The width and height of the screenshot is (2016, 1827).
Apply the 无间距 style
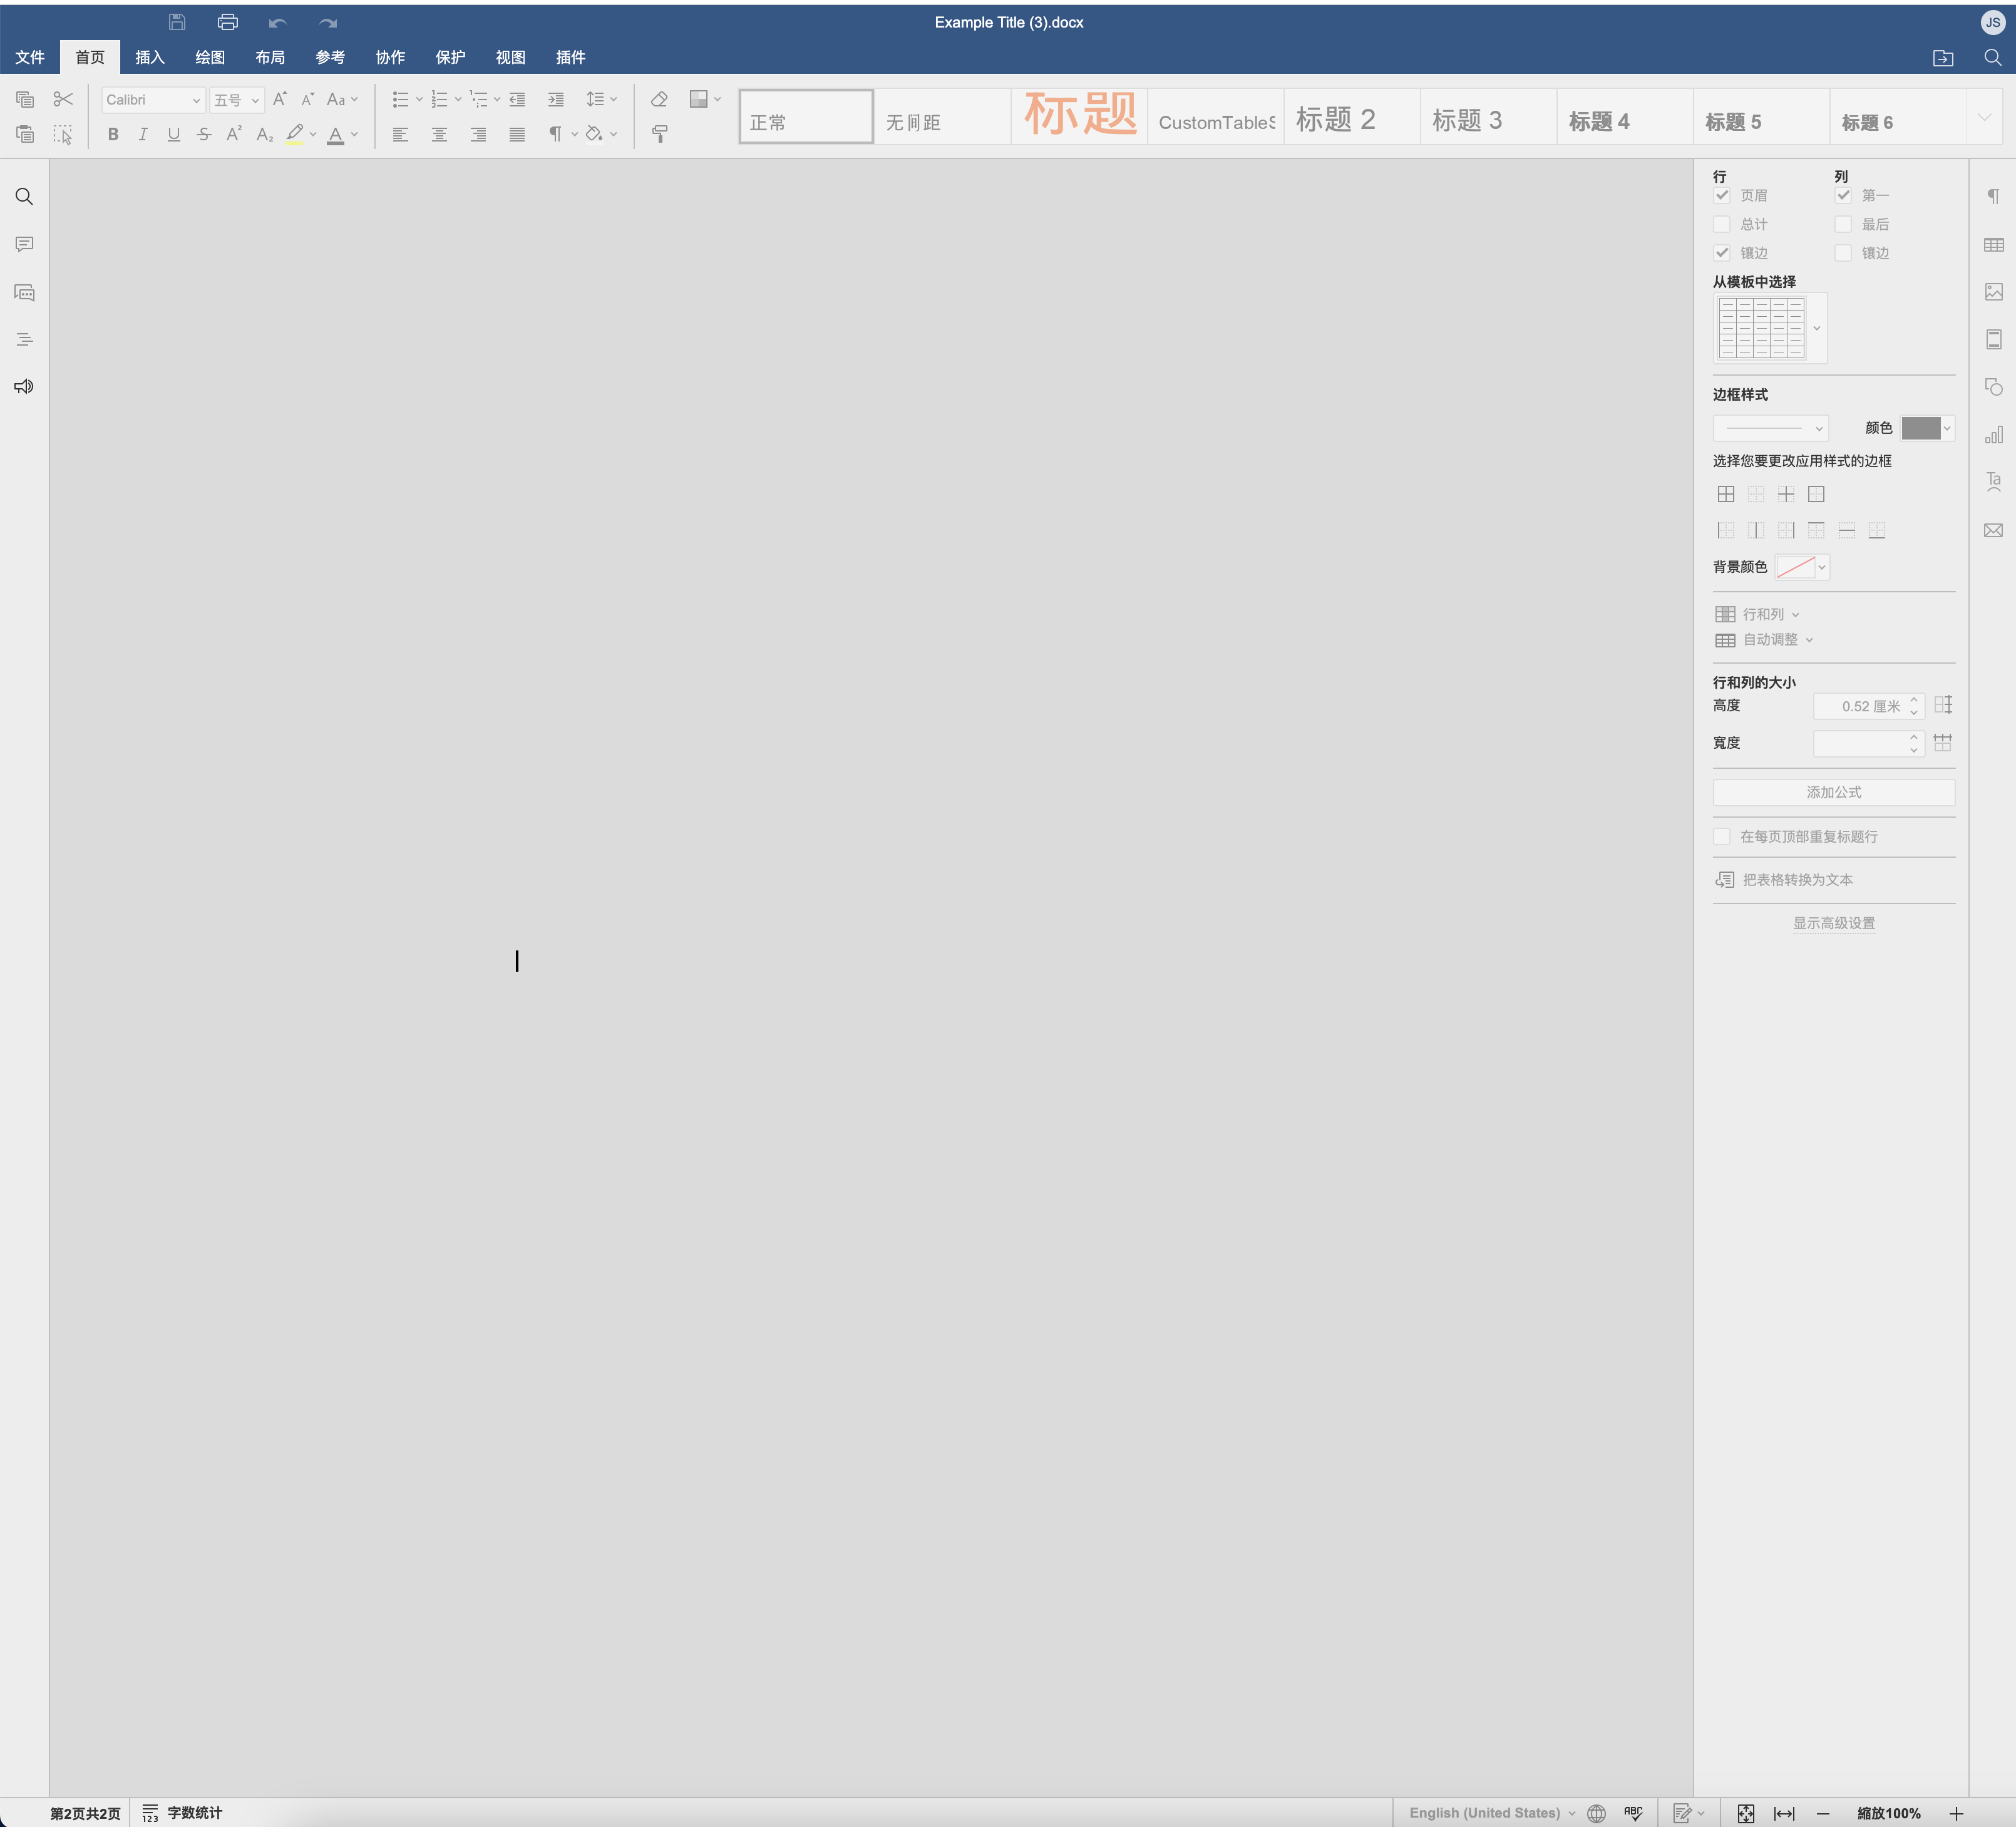tap(942, 117)
